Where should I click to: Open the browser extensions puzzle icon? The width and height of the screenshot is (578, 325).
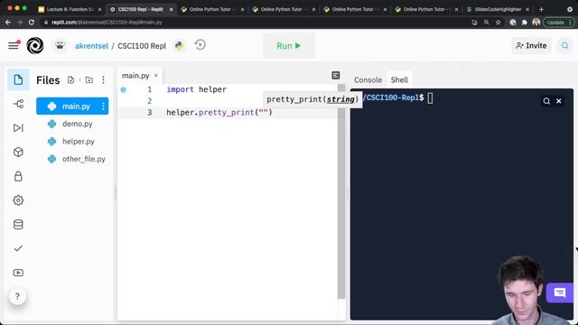click(x=524, y=23)
